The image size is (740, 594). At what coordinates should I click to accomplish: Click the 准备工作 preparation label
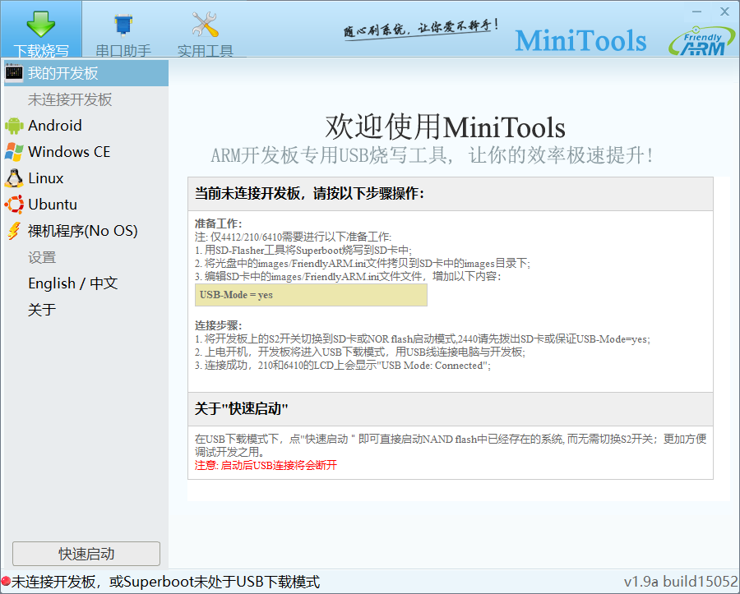218,223
